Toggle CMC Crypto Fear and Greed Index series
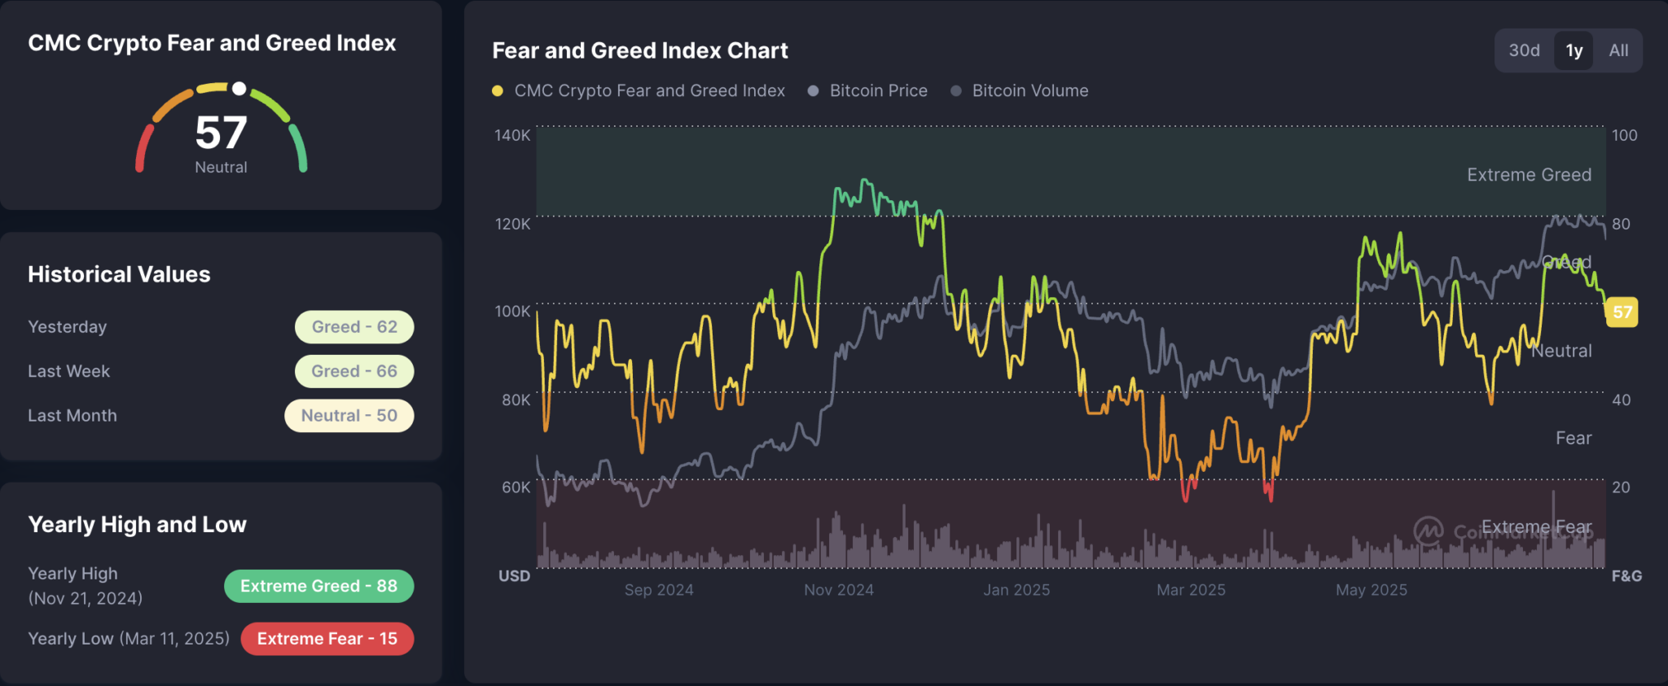 coord(649,90)
